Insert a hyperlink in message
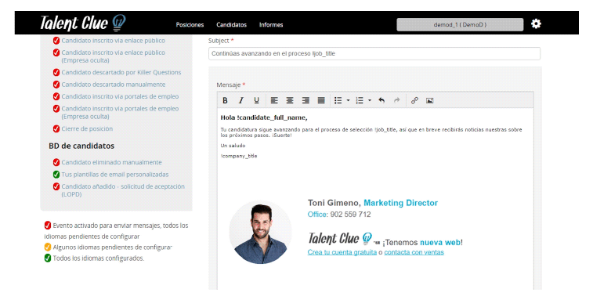 [414, 100]
